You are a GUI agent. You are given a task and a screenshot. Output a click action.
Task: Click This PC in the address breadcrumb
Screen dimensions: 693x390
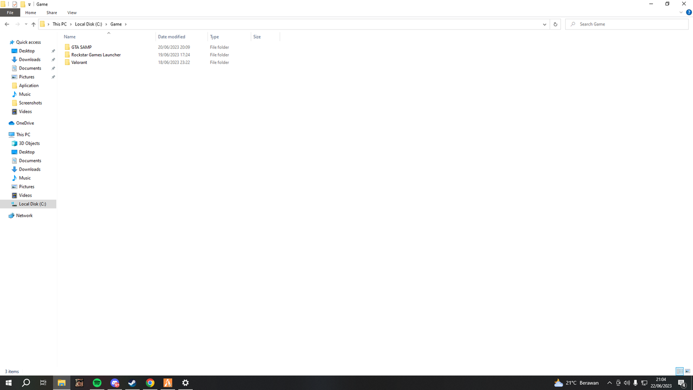tap(60, 24)
